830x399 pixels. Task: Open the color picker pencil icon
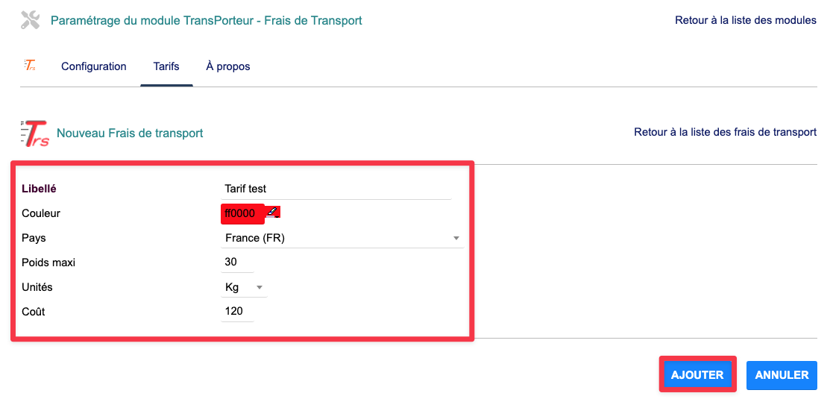(x=273, y=213)
